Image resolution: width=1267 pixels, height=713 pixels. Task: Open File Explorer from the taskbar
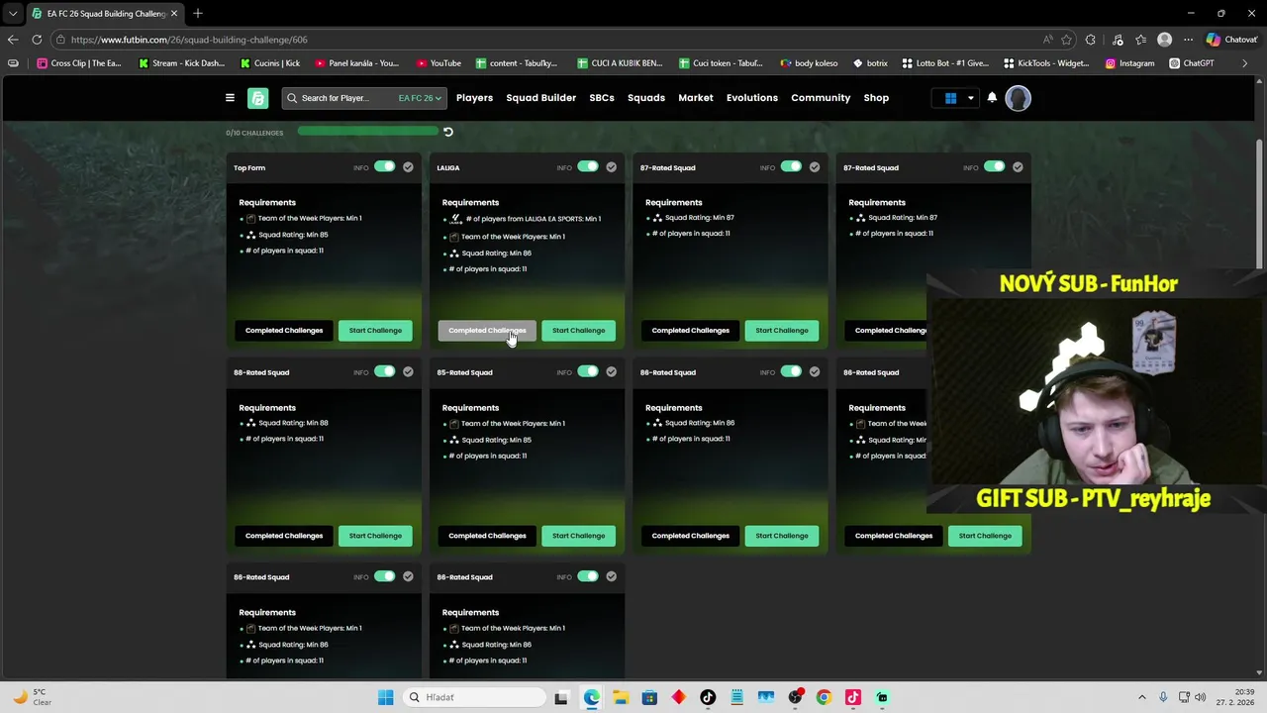[x=621, y=697]
